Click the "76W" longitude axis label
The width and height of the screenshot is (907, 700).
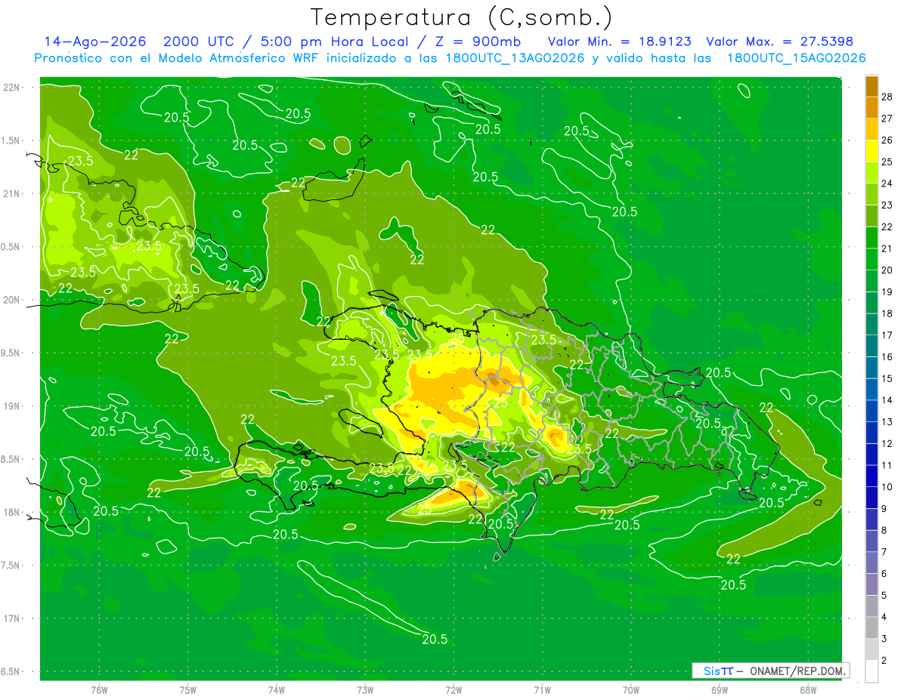(x=99, y=689)
